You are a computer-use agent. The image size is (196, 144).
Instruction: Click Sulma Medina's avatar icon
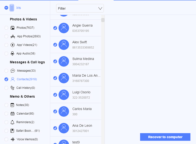coord(64,61)
